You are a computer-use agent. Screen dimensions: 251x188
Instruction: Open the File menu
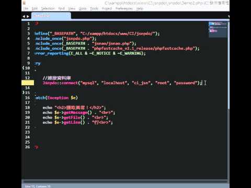coord(26,8)
